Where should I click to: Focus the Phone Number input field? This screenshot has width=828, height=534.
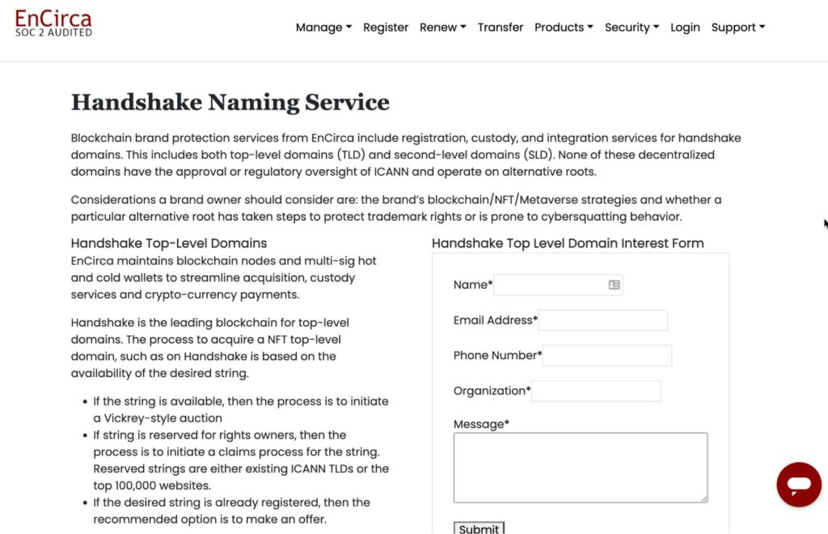[x=607, y=355]
